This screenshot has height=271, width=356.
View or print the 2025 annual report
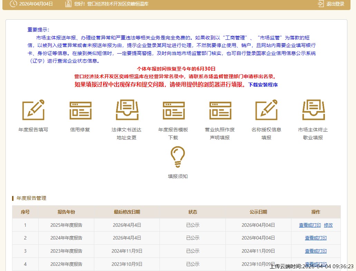coord(310,225)
